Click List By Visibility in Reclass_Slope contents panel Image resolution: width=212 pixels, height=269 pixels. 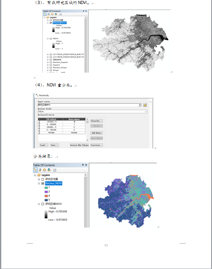click(x=52, y=14)
